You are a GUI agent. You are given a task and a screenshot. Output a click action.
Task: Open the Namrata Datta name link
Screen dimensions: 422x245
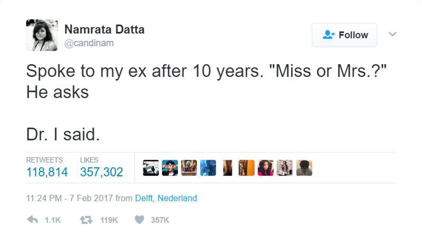tap(104, 29)
